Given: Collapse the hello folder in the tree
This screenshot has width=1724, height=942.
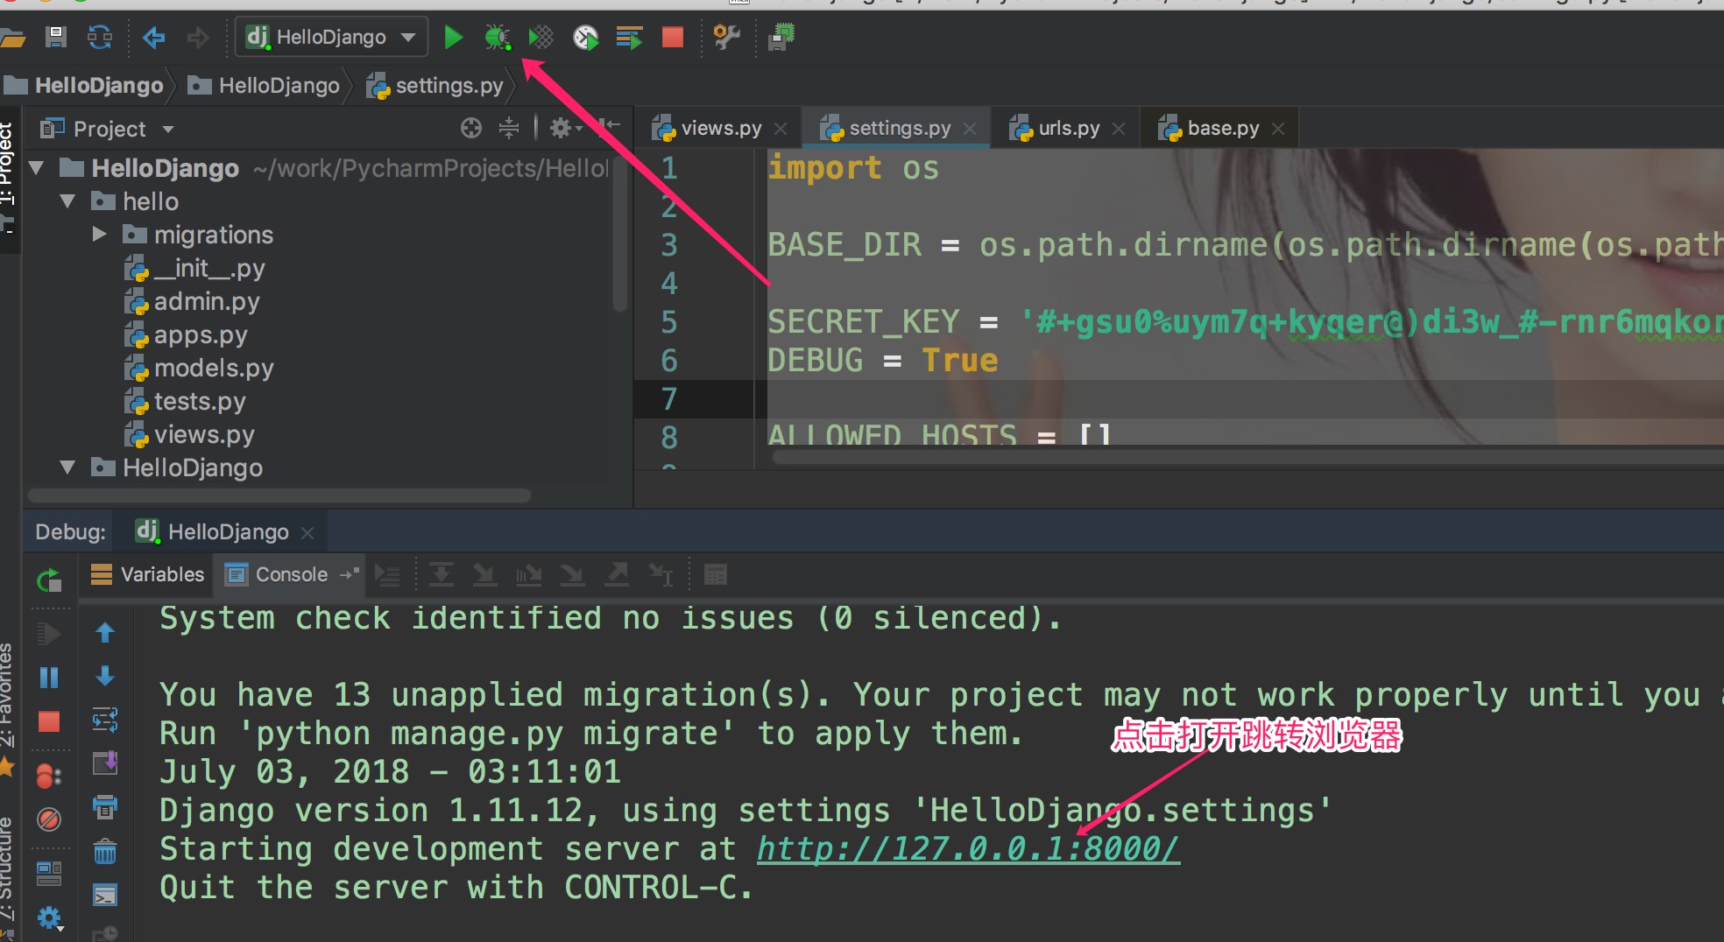Looking at the screenshot, I should tap(67, 201).
